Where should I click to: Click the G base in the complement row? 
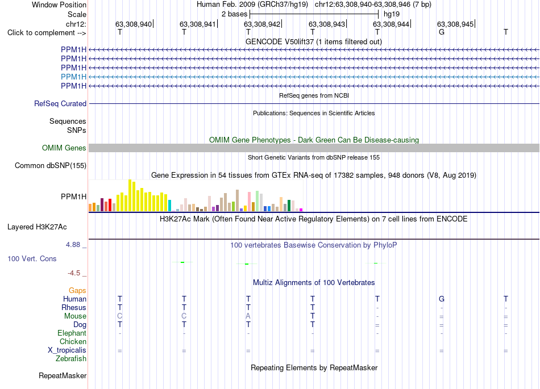pyautogui.click(x=442, y=32)
